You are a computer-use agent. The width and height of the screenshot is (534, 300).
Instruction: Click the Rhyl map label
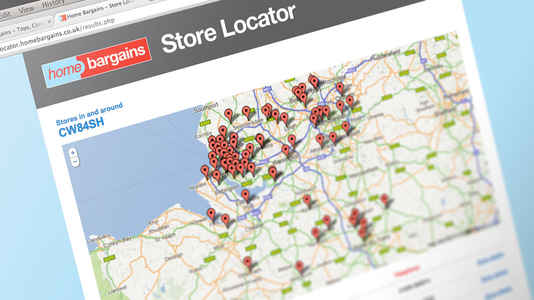tap(153, 223)
